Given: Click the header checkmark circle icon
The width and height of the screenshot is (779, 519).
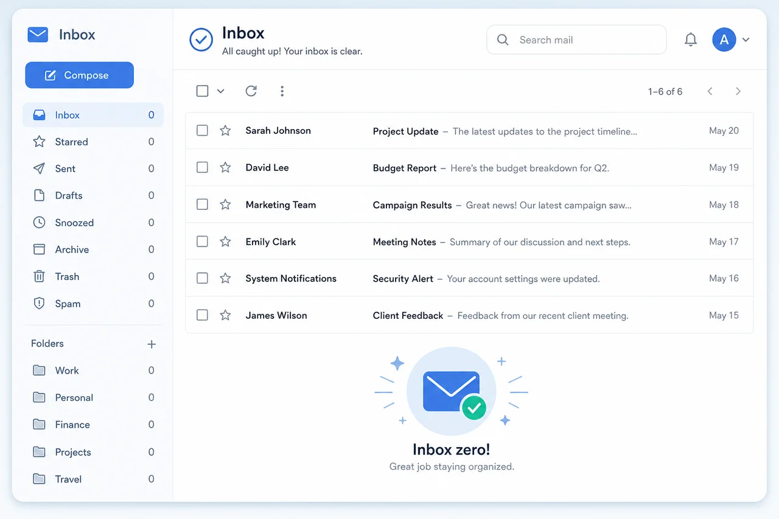Looking at the screenshot, I should click(x=201, y=40).
